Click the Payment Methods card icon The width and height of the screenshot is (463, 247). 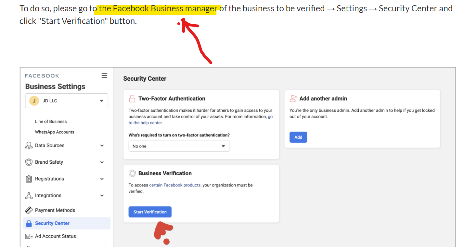click(29, 210)
